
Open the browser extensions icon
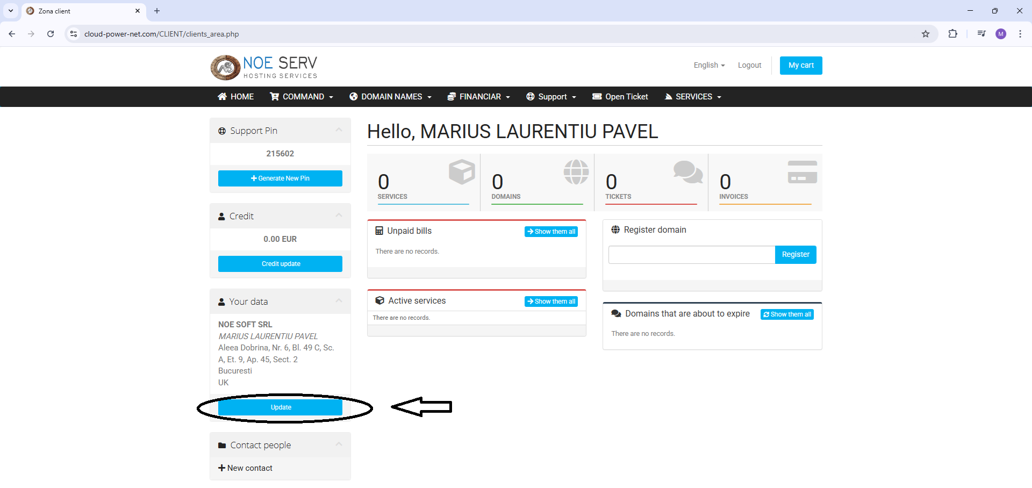pos(952,34)
